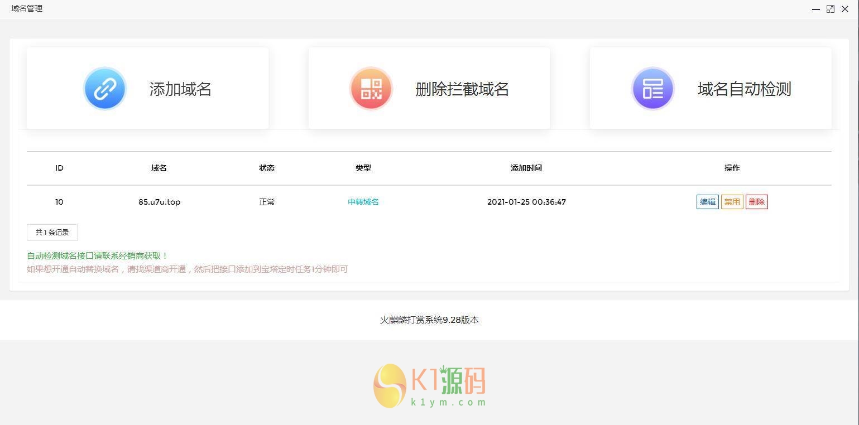
Task: Click the document icon on 域名自动检测 card
Action: pyautogui.click(x=652, y=88)
